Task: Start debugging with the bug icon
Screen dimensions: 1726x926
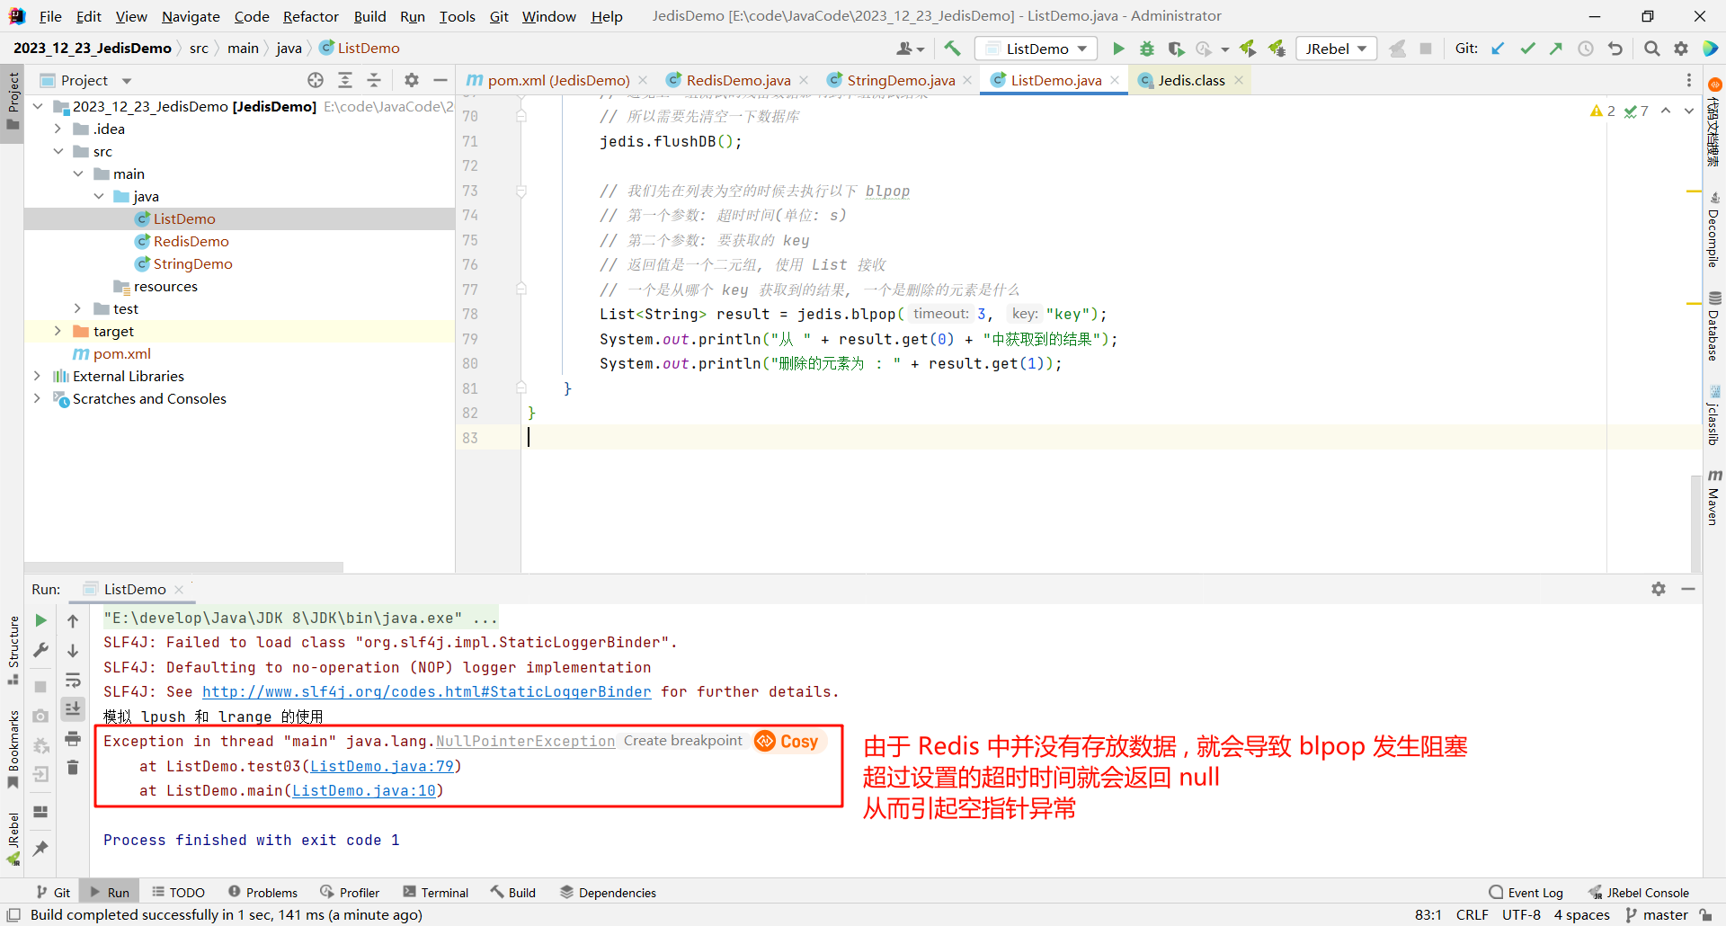Action: 1147,49
